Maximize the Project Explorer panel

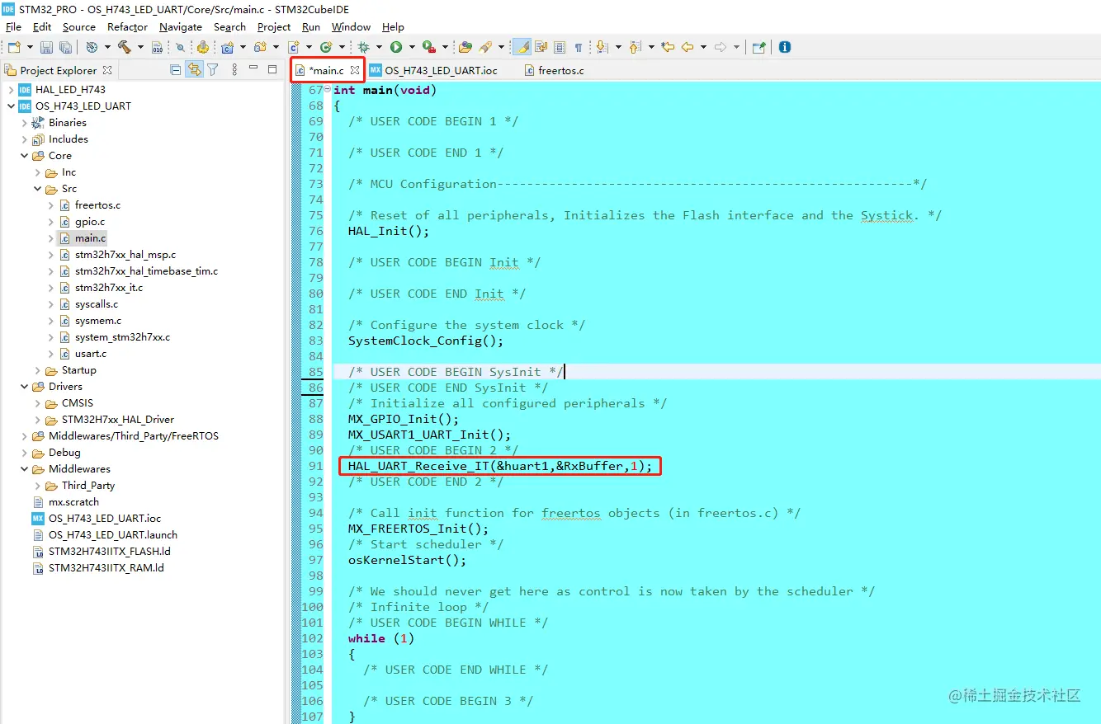pyautogui.click(x=272, y=69)
